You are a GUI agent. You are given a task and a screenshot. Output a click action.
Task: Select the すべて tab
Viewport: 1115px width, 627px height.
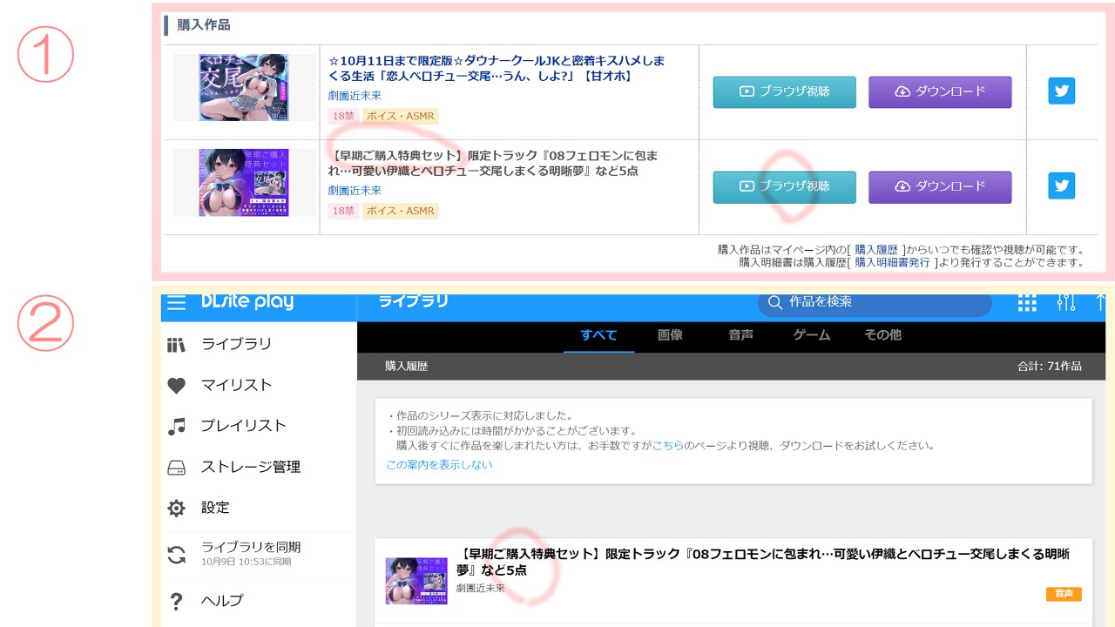point(598,335)
